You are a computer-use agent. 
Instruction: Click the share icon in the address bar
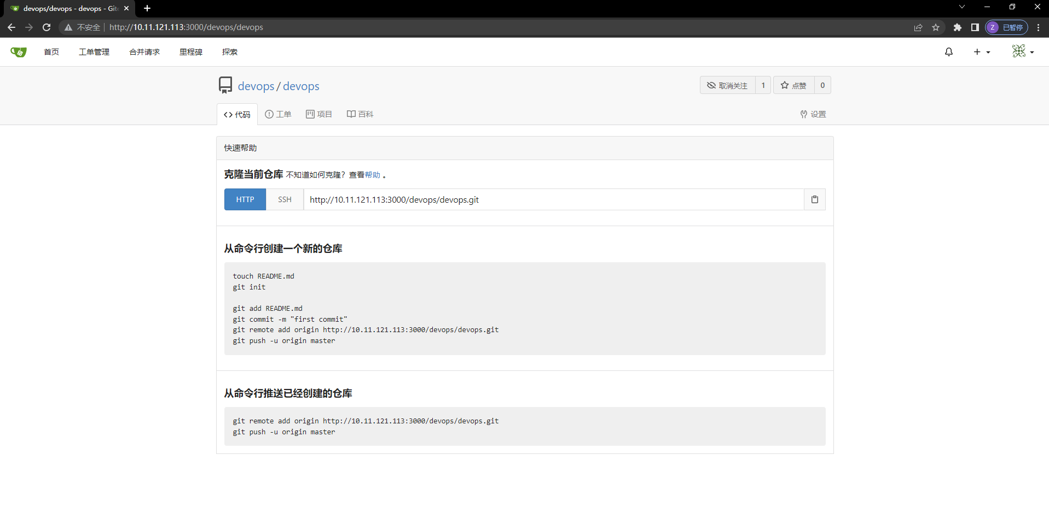tap(918, 27)
